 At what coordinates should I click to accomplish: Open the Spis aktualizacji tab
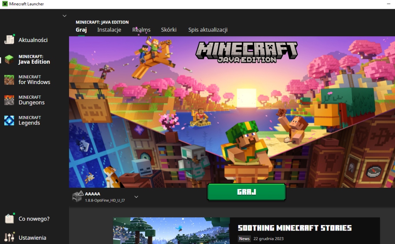(x=208, y=30)
